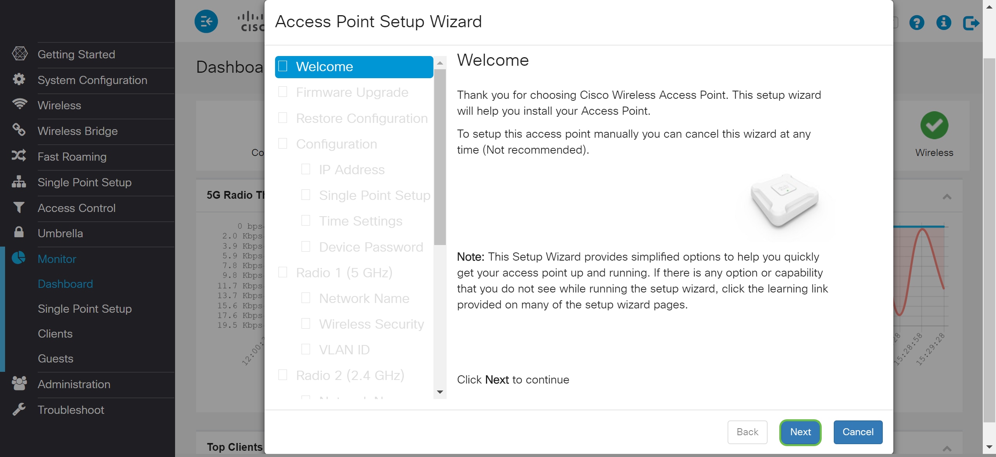Open help via question mark icon

click(x=917, y=23)
